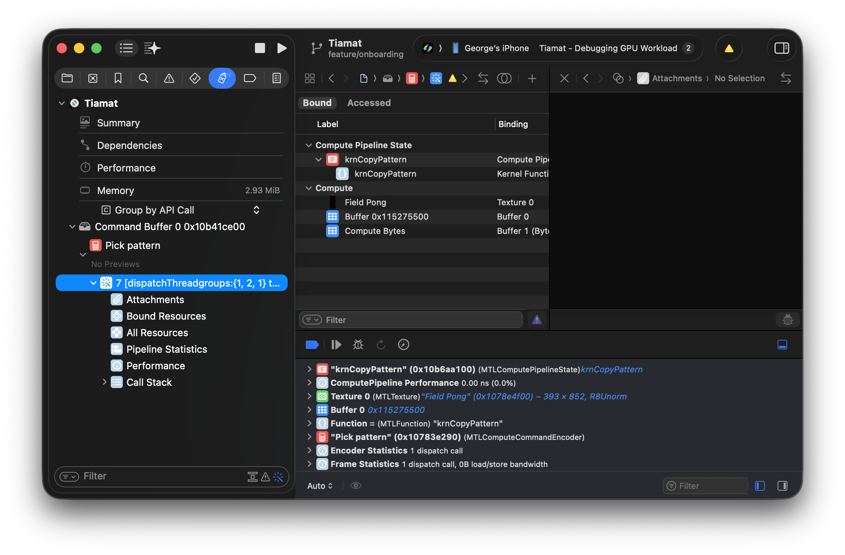
Task: Select the Bound tab
Action: pyautogui.click(x=317, y=103)
